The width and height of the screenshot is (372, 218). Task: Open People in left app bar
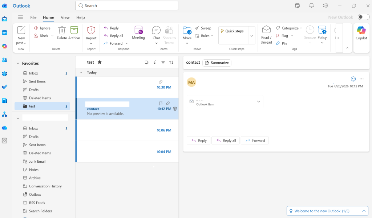4,60
